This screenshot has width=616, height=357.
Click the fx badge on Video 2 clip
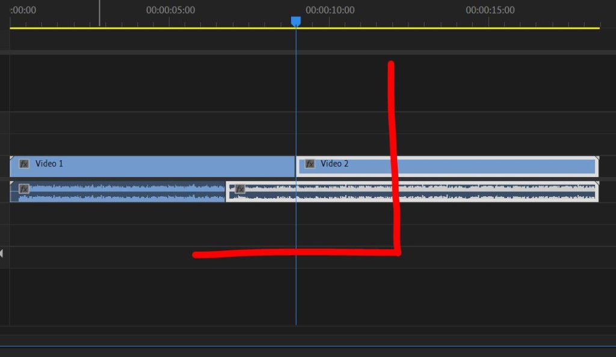[x=310, y=164]
